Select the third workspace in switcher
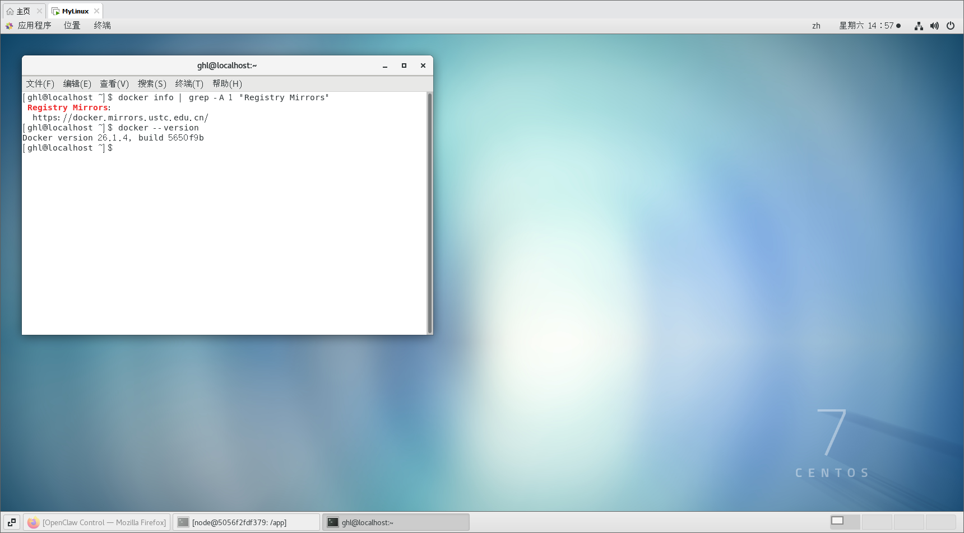This screenshot has height=533, width=964. click(909, 522)
